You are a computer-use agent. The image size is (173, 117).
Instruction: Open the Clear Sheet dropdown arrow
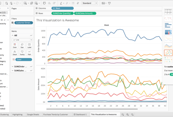pyautogui.click(x=39, y=3)
